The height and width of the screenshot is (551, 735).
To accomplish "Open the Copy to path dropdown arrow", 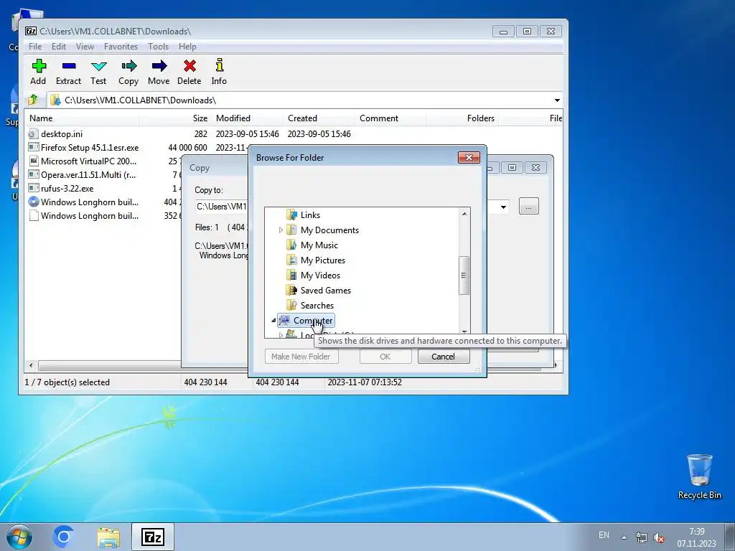I will pyautogui.click(x=503, y=207).
